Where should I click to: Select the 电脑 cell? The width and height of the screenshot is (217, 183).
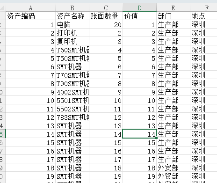[x=72, y=24]
